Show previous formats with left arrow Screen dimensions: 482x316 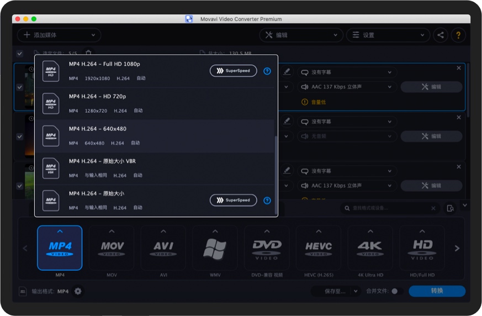tap(25, 248)
